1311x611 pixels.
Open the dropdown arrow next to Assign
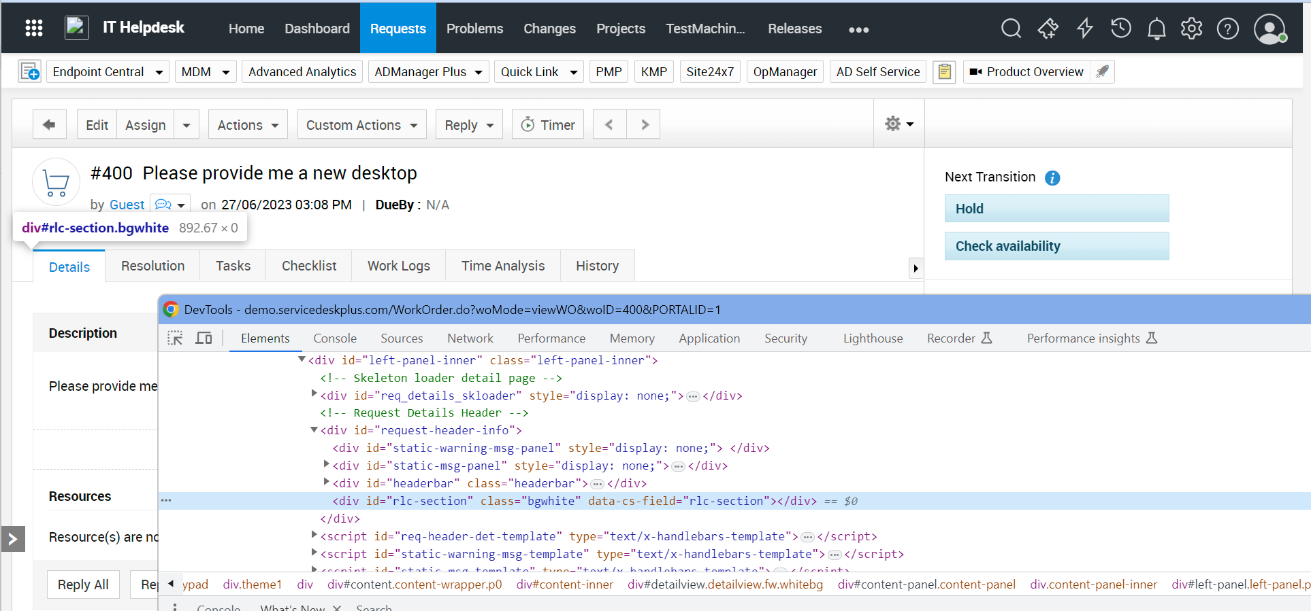click(187, 125)
